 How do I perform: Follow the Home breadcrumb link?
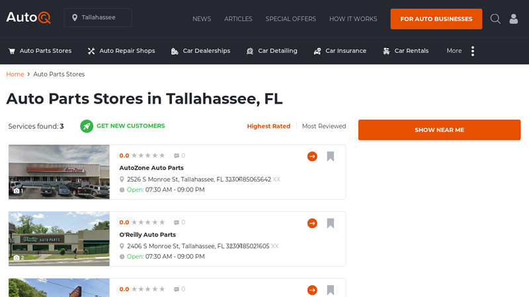pyautogui.click(x=15, y=74)
